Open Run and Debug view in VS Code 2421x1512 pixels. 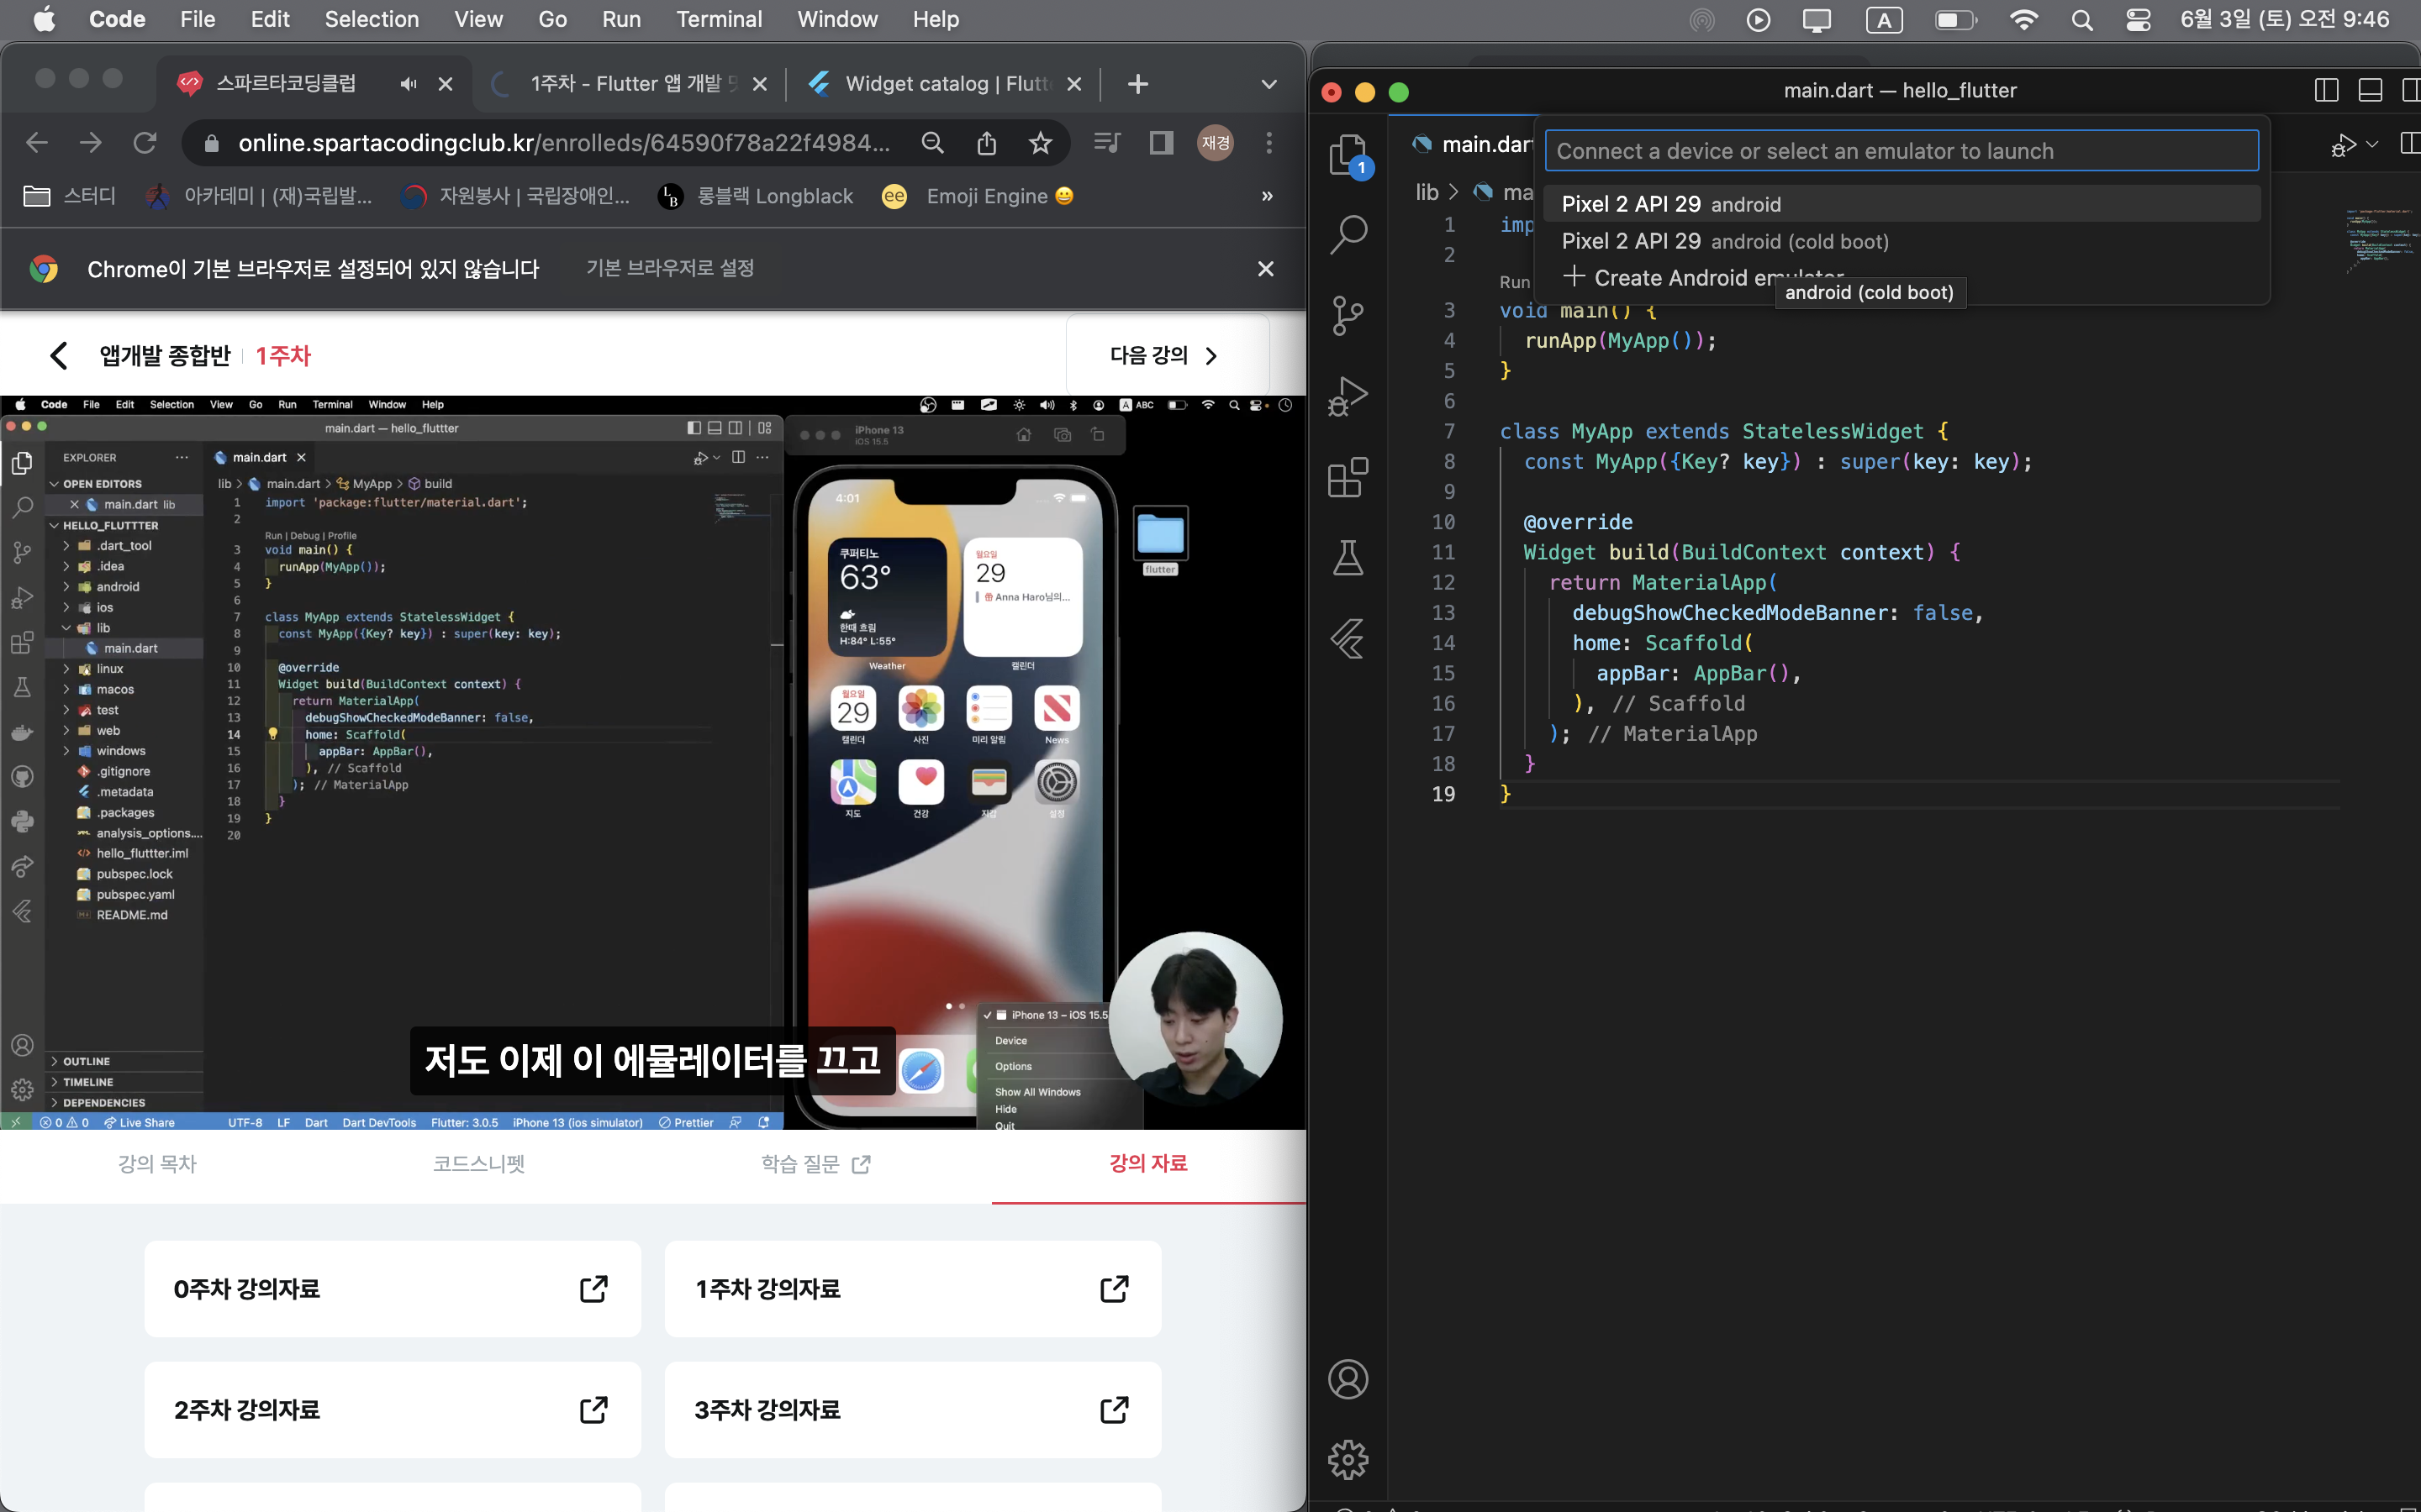[1348, 396]
